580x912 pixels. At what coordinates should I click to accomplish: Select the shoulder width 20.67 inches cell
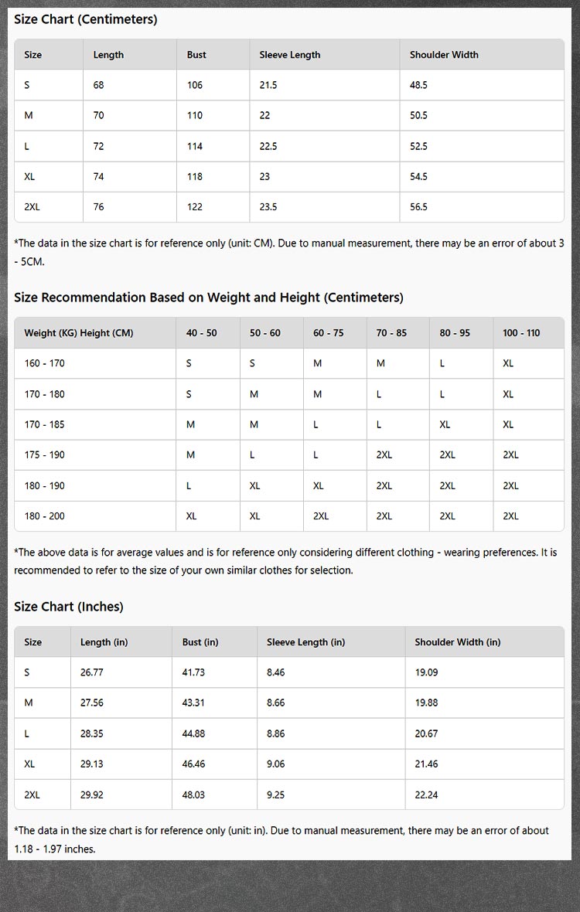(x=426, y=733)
